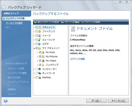Click the edit category toolbar icon
Viewport: 132px width, 106px height.
pos(62,22)
